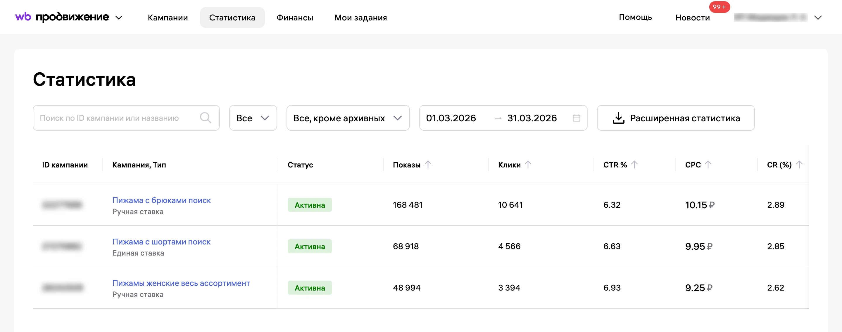Open campaign Пижама с шортами поиск
Image resolution: width=842 pixels, height=332 pixels.
coord(161,242)
